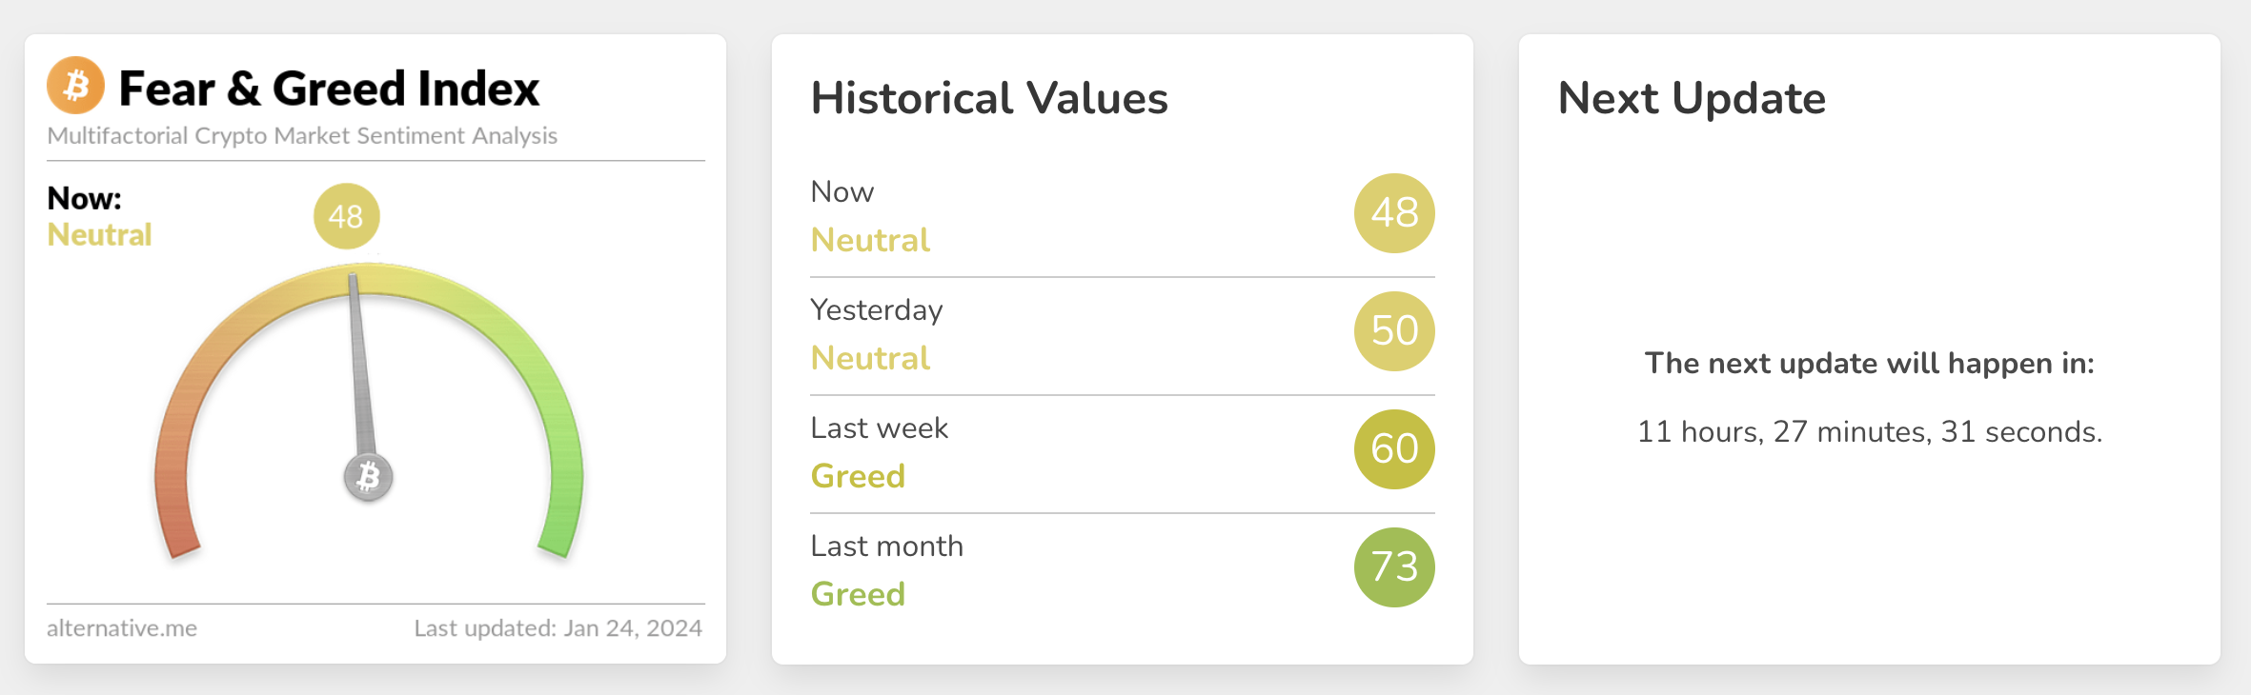The width and height of the screenshot is (2251, 695).
Task: Click the 48 value badge next to Now
Action: coord(1393,213)
